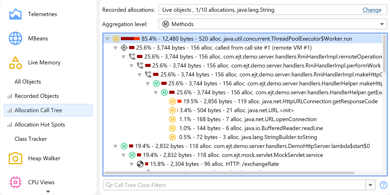The width and height of the screenshot is (390, 195).
Task: Collapse the RmiHandlerImpl.remoteOperation tree node
Action: [124, 57]
